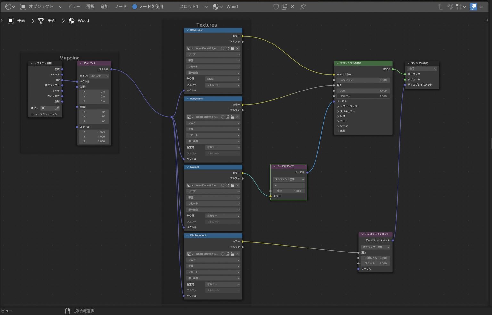Enable the ノードを使用 toggle
Image resolution: width=492 pixels, height=315 pixels.
coord(135,6)
